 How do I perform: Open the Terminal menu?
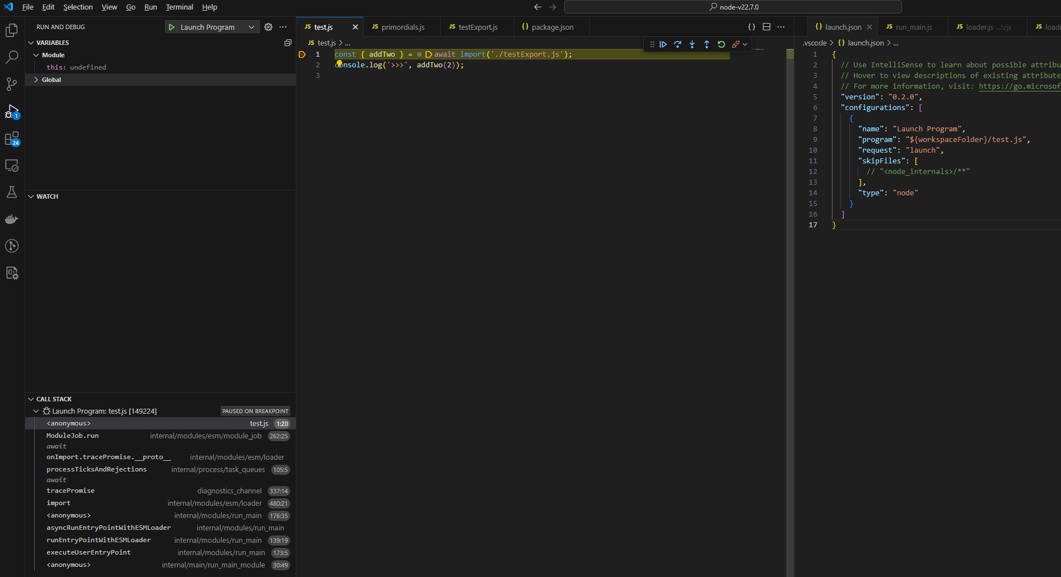pyautogui.click(x=180, y=7)
